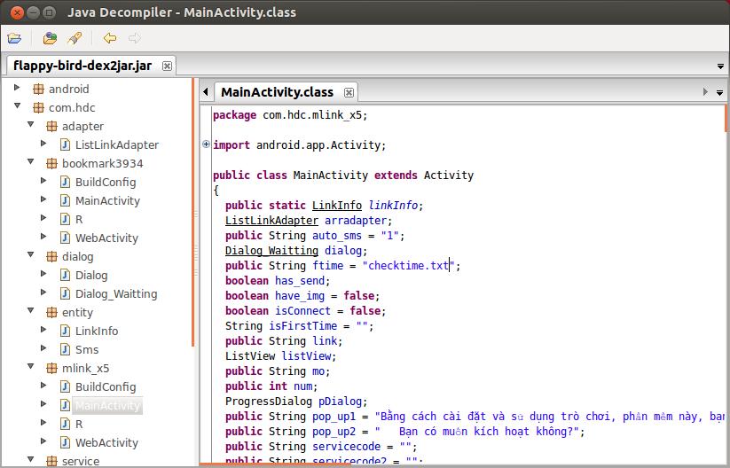Click the dialog package icon
This screenshot has height=468, width=730.
[x=51, y=256]
